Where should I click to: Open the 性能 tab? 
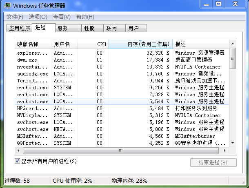93,28
